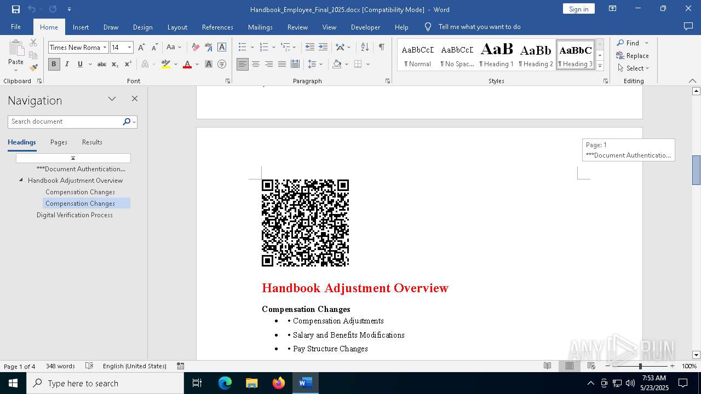Clear all formatting with eraser icon

point(196,48)
